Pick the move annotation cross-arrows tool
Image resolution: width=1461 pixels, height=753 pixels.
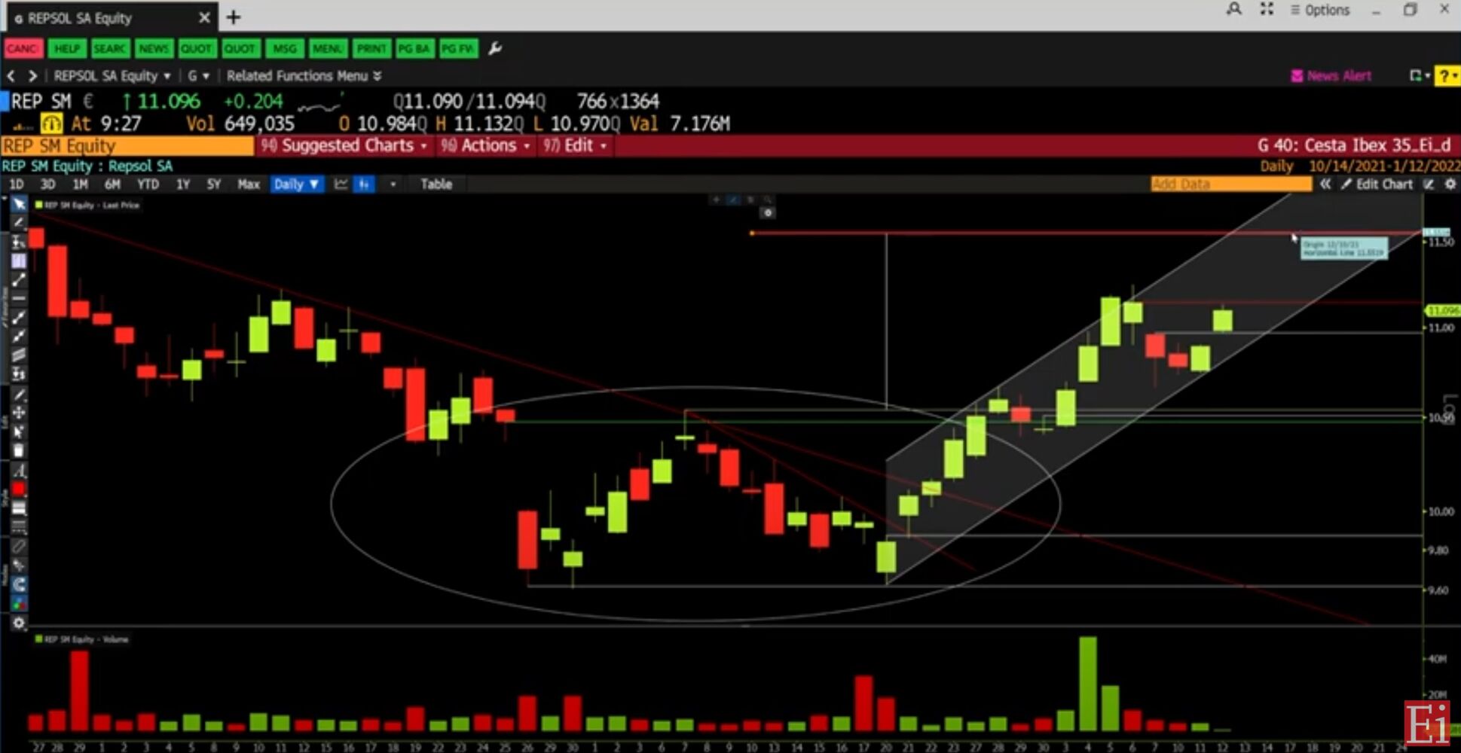click(x=19, y=413)
